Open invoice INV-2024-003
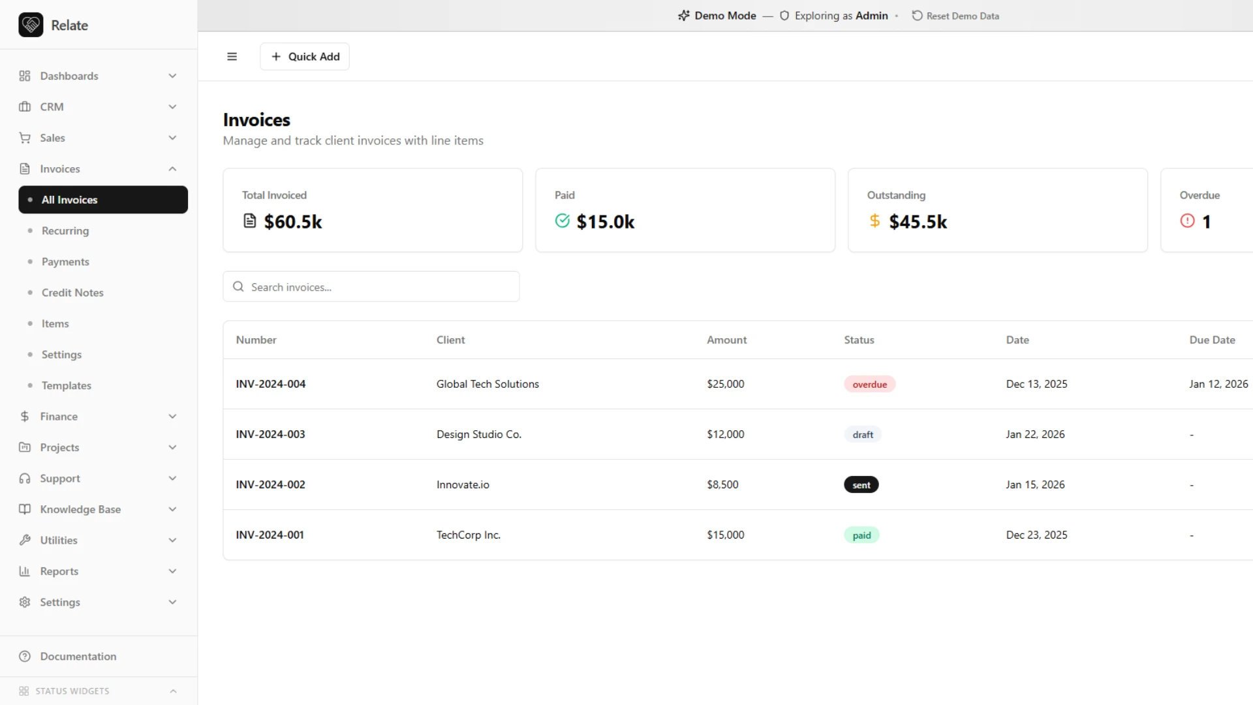The height and width of the screenshot is (705, 1253). (x=270, y=434)
